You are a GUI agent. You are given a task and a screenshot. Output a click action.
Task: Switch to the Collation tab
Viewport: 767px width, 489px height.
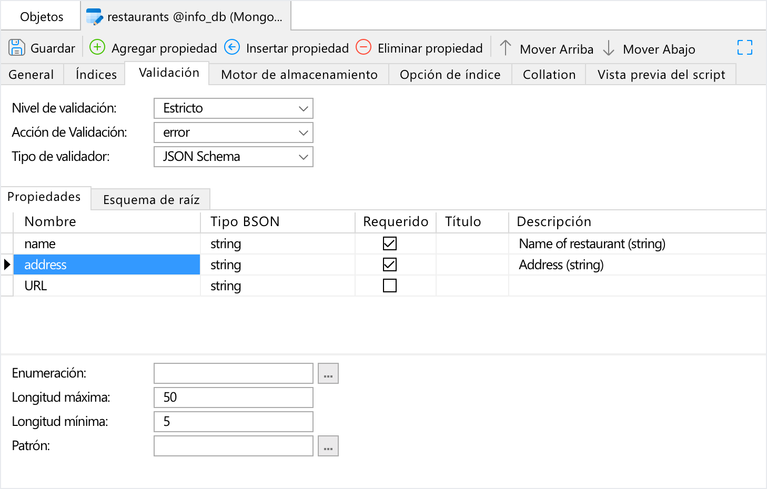point(549,75)
